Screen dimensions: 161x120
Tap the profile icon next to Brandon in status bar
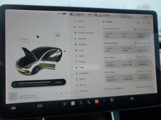[101, 15]
